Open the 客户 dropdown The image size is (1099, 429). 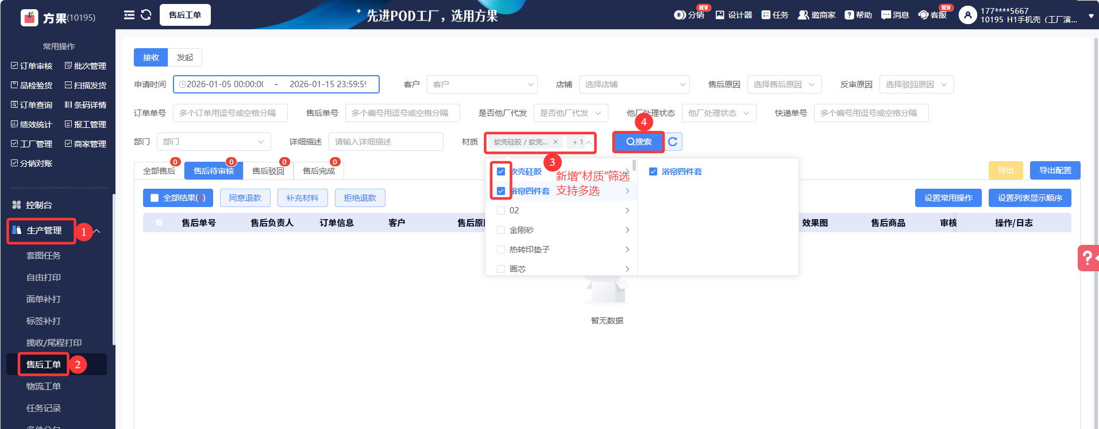coord(482,84)
